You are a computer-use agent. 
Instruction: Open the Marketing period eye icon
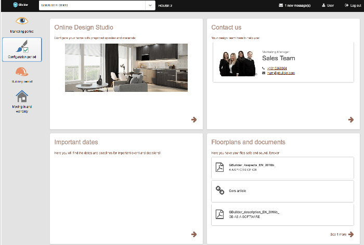[22, 21]
